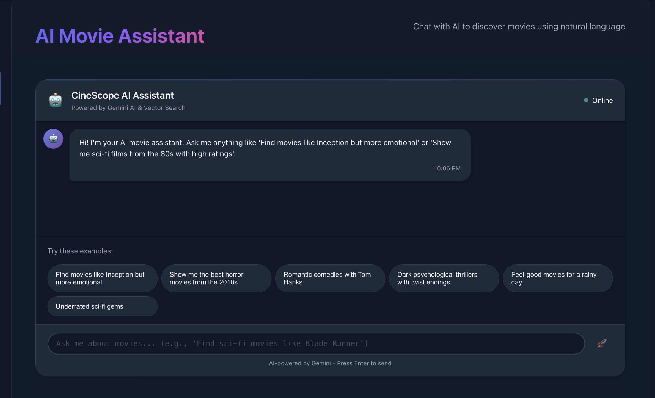Click the 'Chat with AI to discover movies' subtitle
The image size is (655, 398).
(519, 26)
